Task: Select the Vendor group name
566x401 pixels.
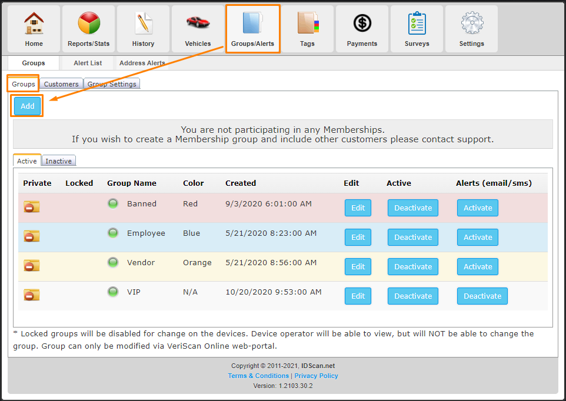Action: 141,262
